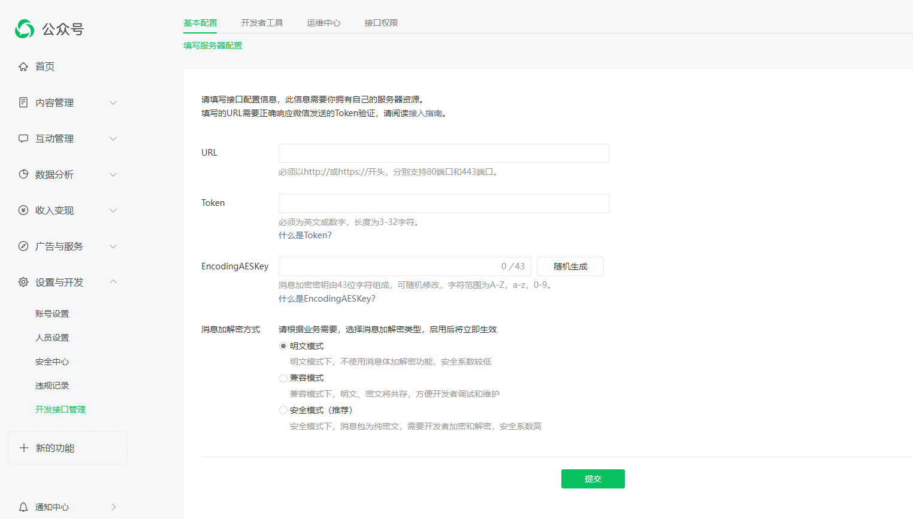This screenshot has width=913, height=519.
Task: Click the green 公众号 logo icon
Action: (x=25, y=29)
